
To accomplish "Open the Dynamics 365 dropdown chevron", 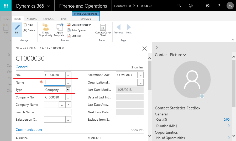I will [x=48, y=6].
